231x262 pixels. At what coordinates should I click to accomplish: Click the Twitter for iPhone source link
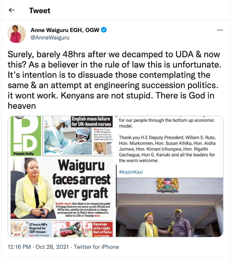click(96, 247)
